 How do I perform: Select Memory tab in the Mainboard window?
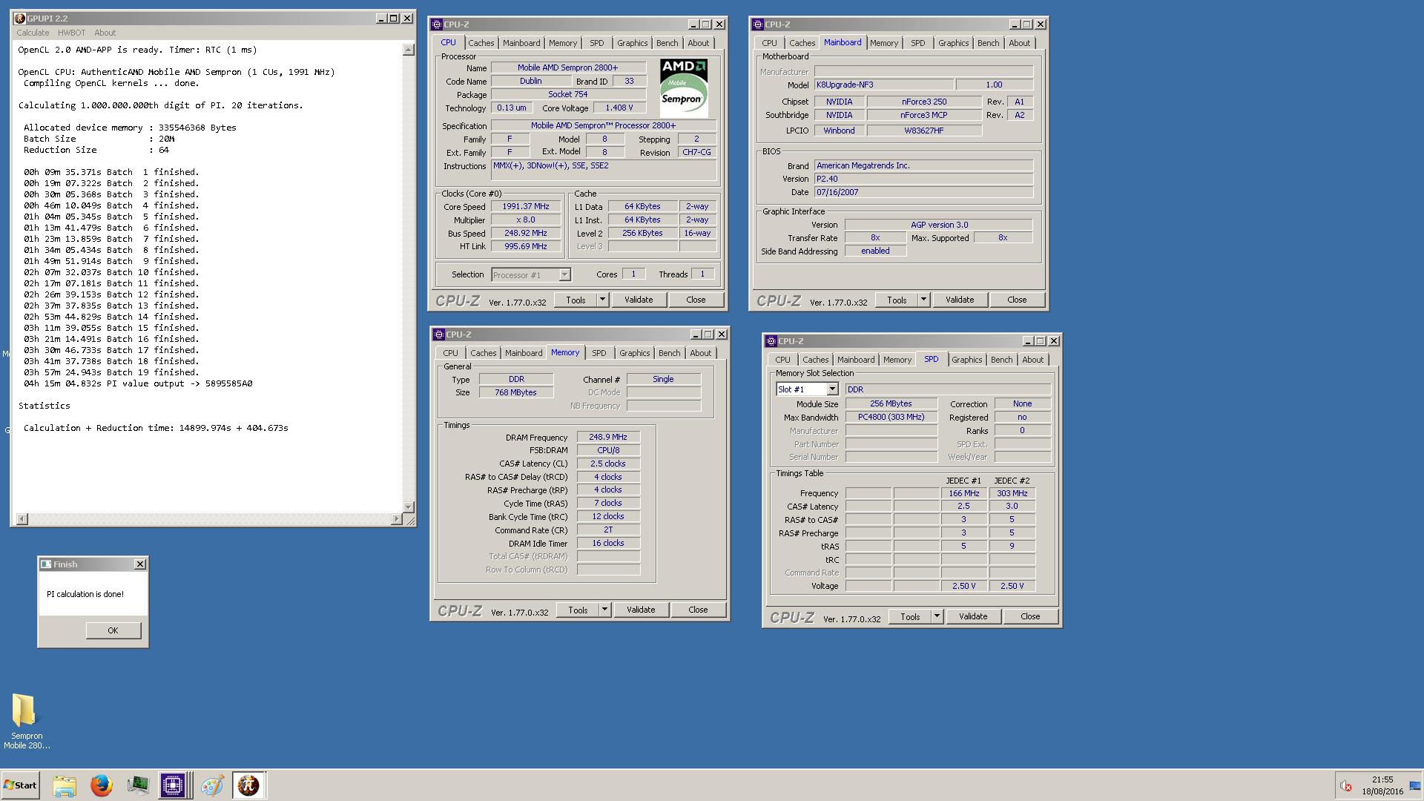[884, 43]
